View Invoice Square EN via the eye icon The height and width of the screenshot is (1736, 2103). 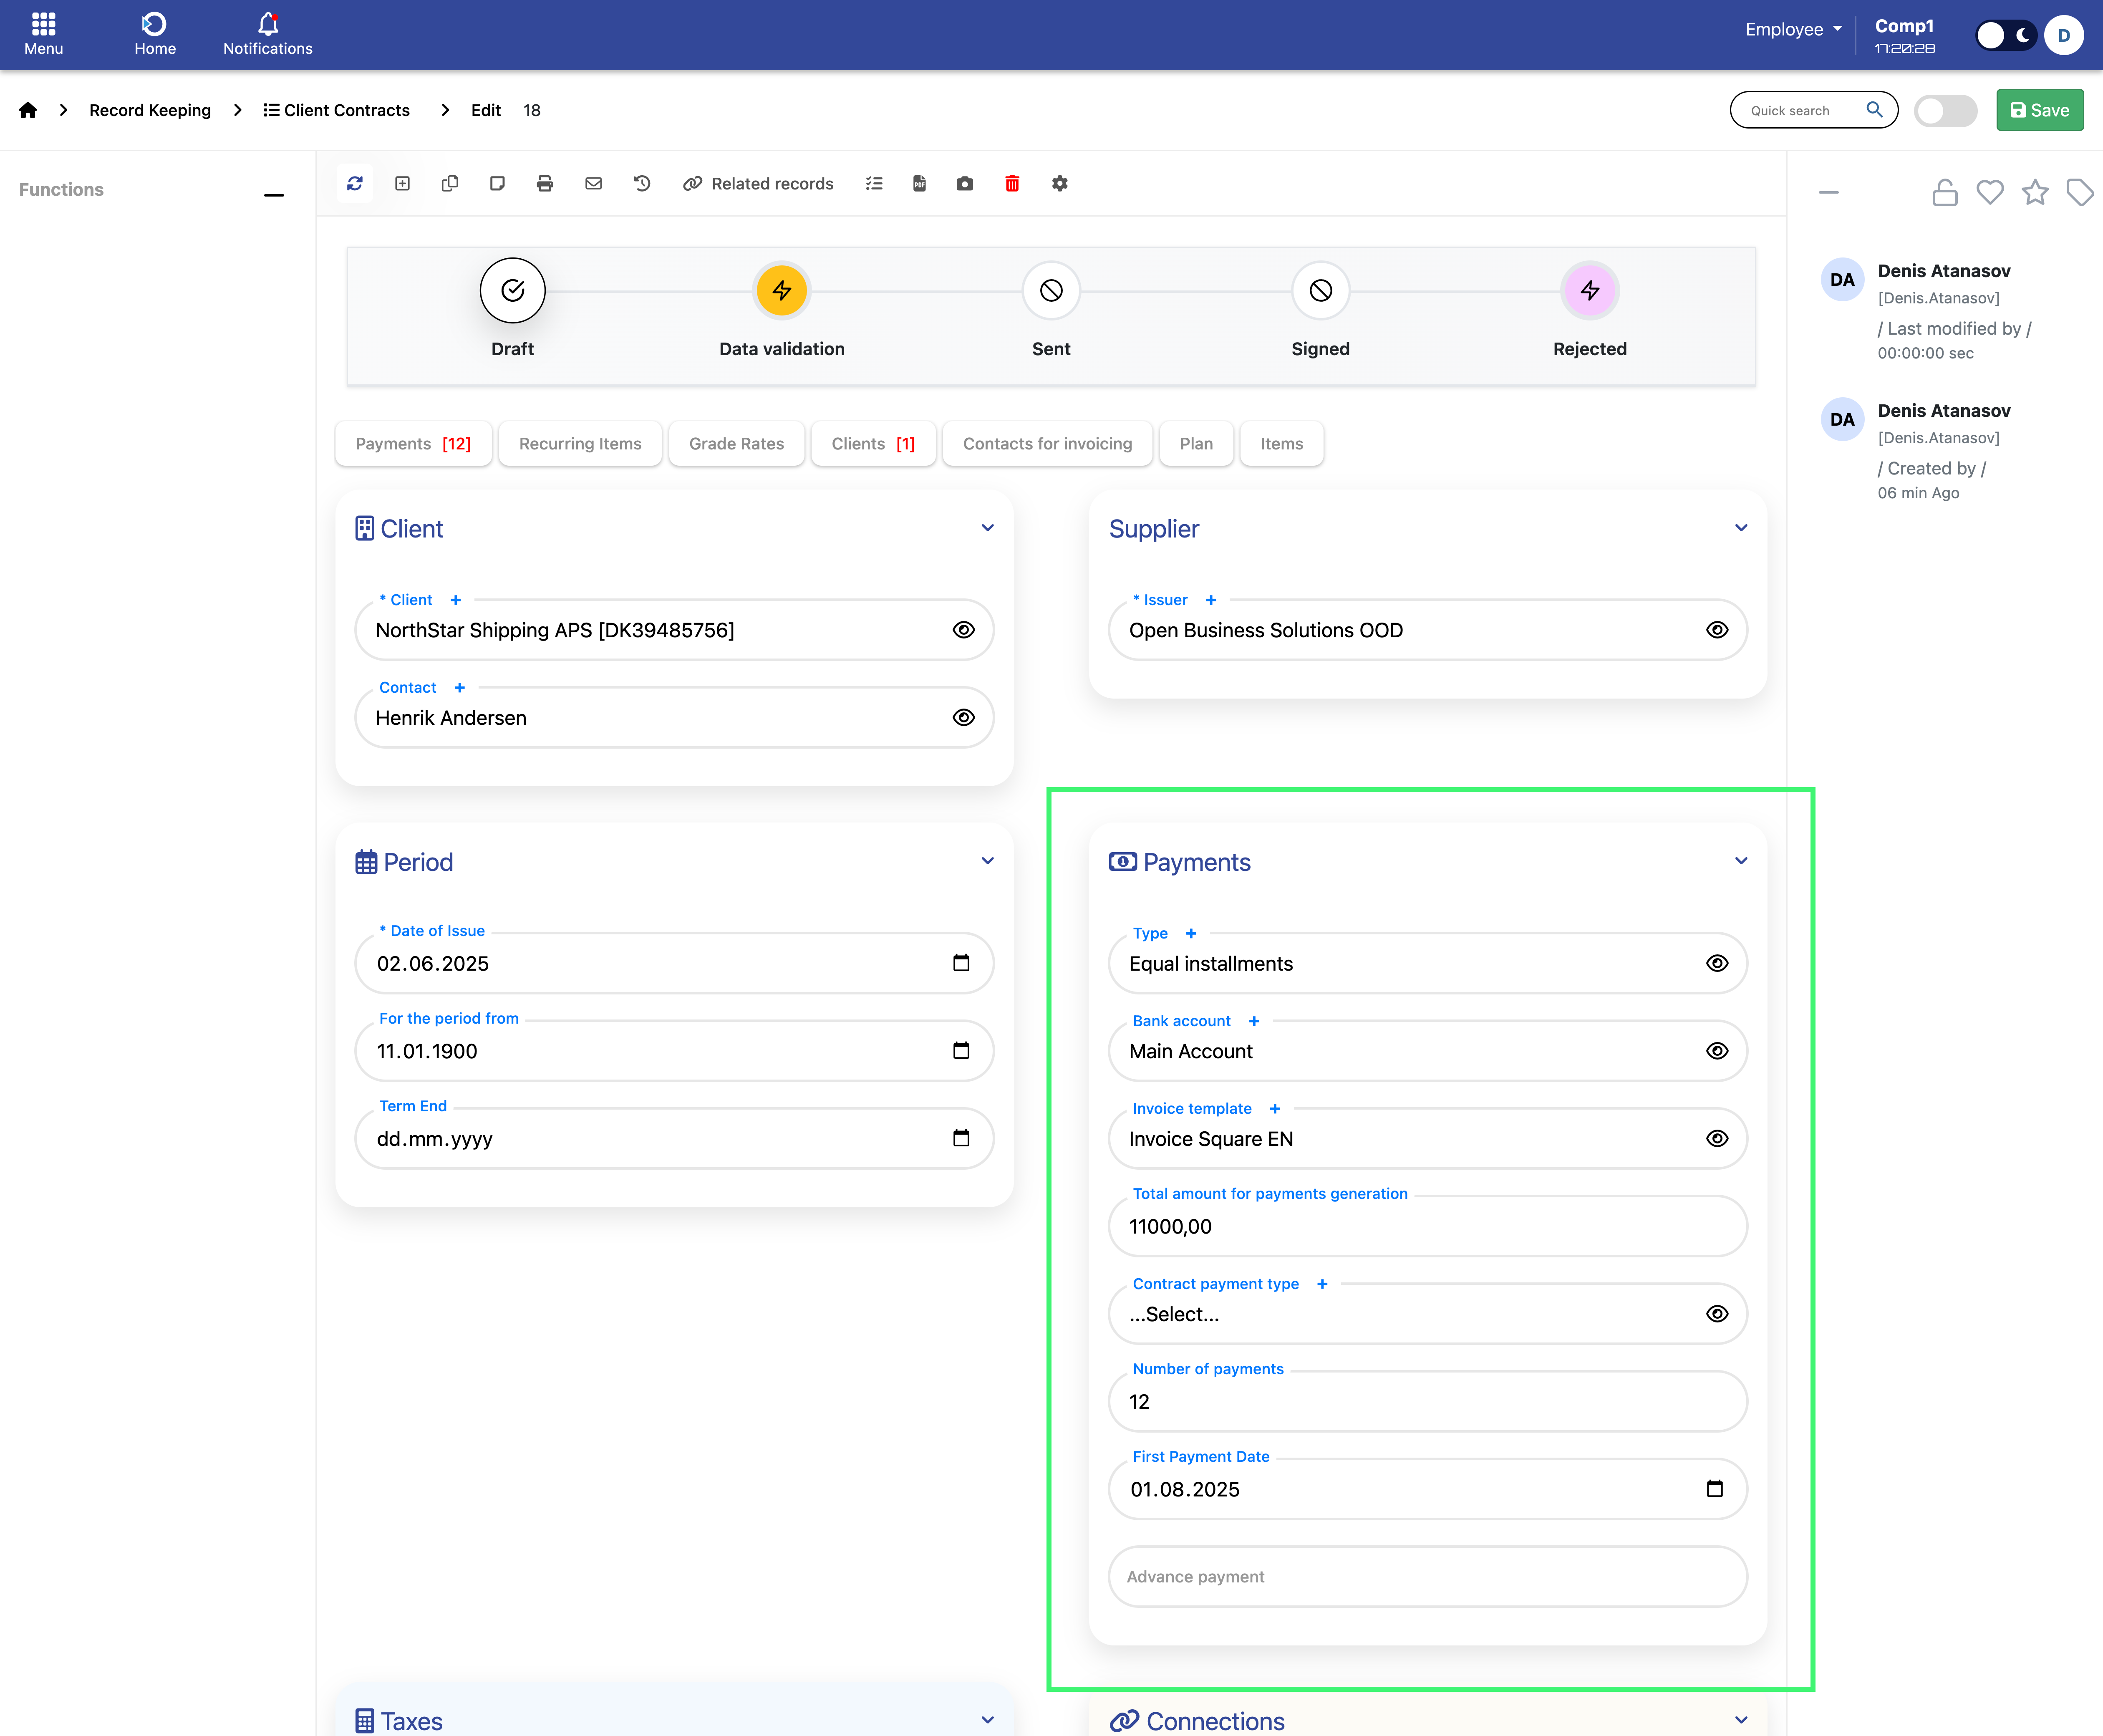coord(1717,1139)
